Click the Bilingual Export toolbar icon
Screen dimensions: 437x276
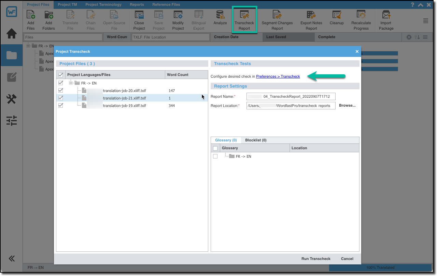pyautogui.click(x=199, y=15)
